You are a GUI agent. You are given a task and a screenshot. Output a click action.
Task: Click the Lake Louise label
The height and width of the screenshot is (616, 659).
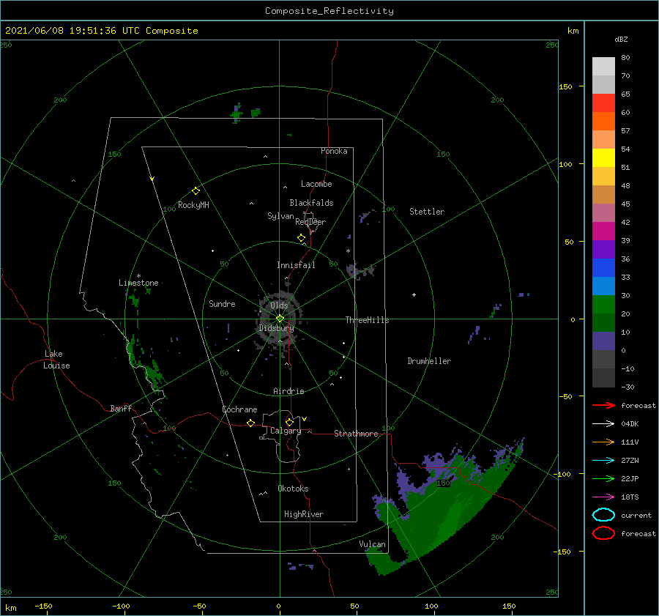[56, 360]
